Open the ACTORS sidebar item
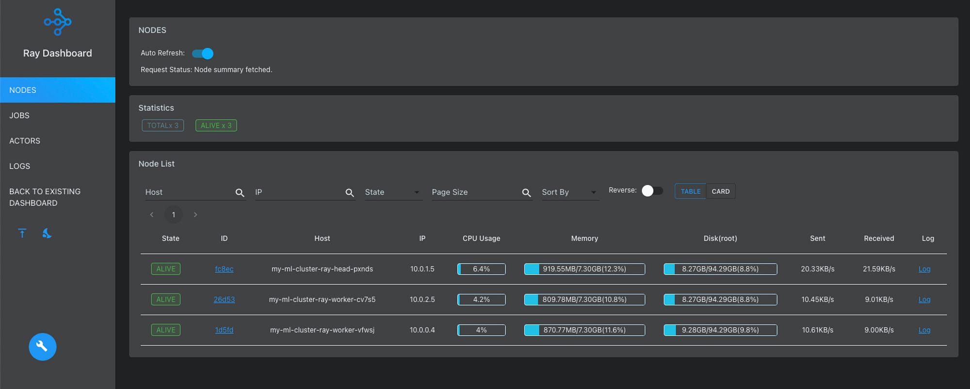This screenshot has height=389, width=970. pyautogui.click(x=58, y=140)
